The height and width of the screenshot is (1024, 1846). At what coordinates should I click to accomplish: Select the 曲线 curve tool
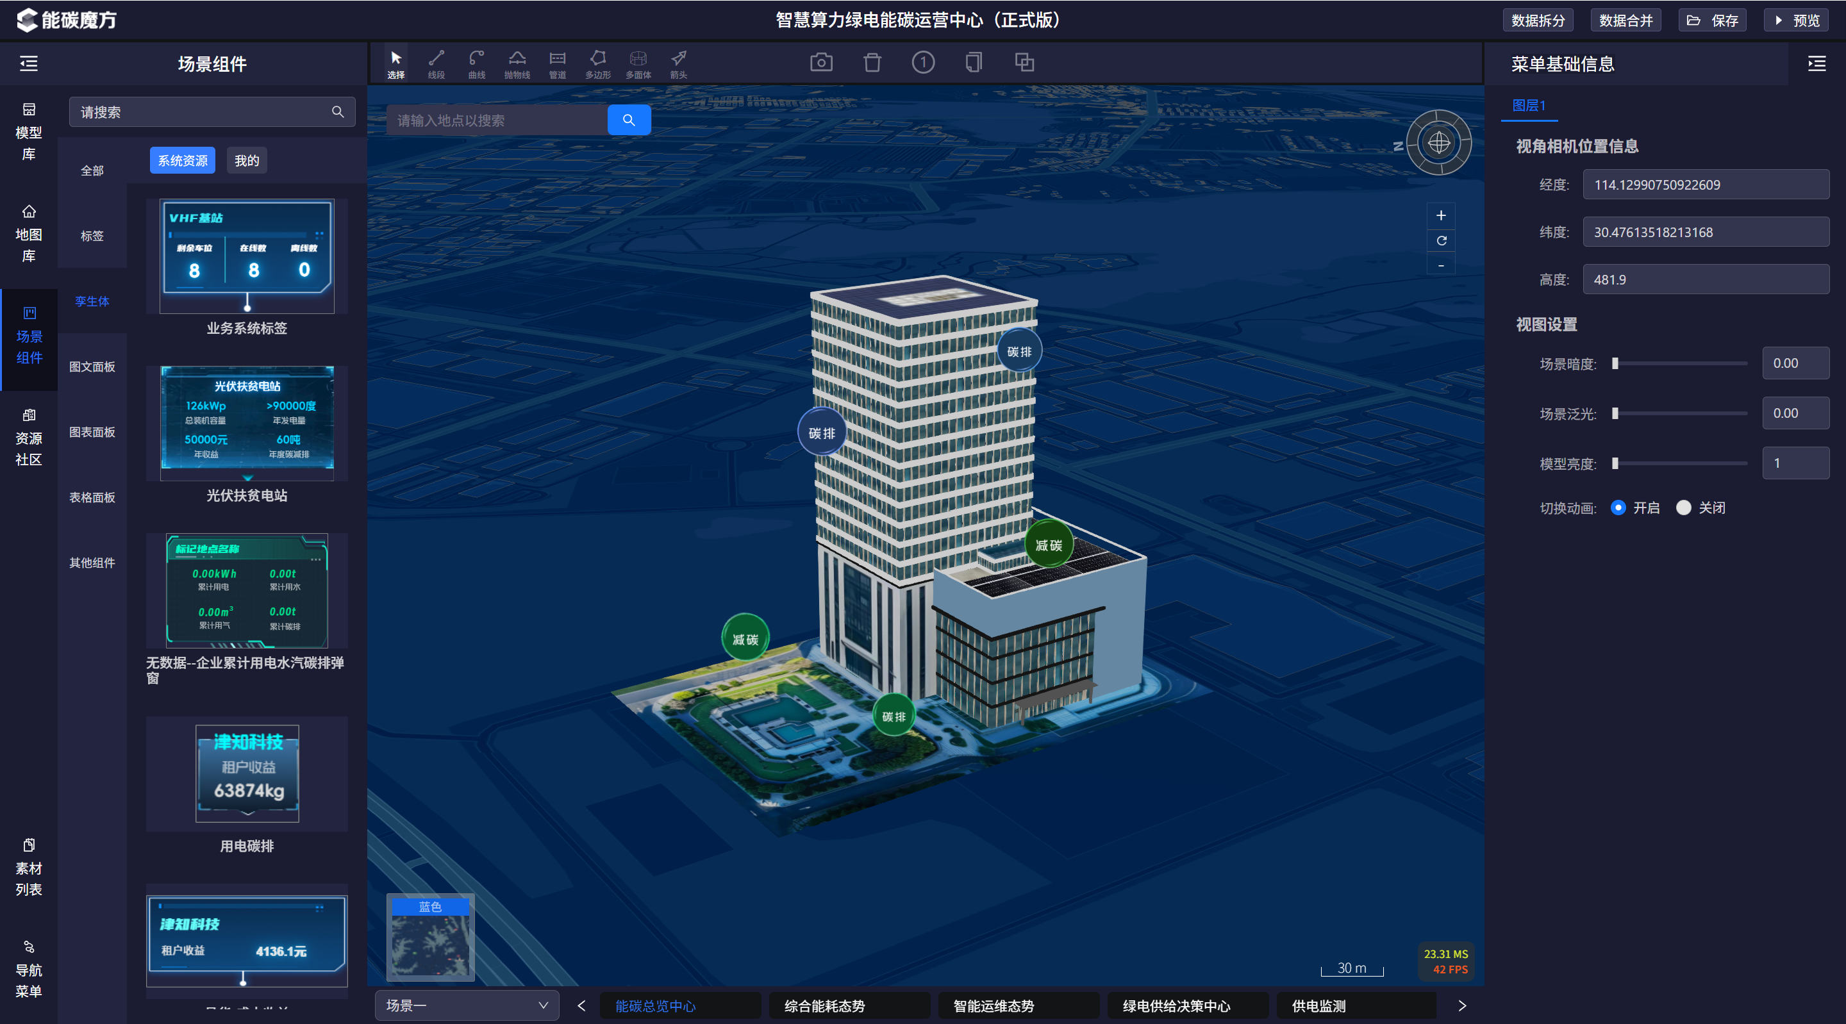(476, 64)
